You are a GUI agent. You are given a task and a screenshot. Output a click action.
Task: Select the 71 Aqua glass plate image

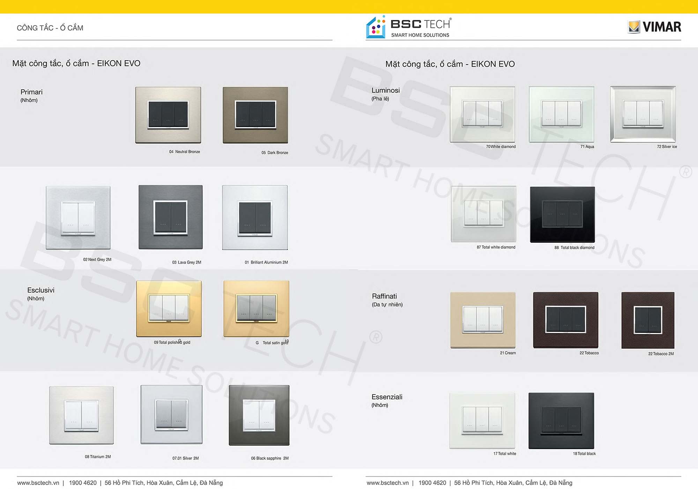[x=562, y=114]
